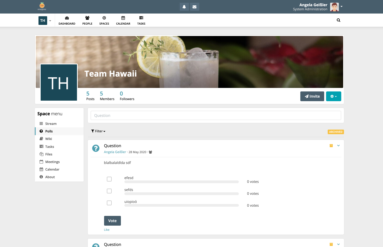Click the uiopioö vote progress bar
Image resolution: width=383 pixels, height=247 pixels.
click(x=182, y=206)
